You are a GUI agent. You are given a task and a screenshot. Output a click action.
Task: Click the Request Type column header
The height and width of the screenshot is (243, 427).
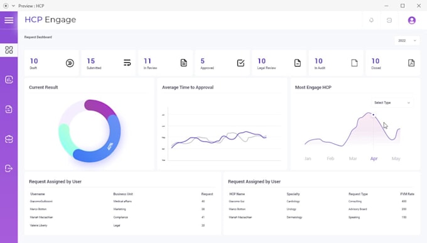[358, 194]
